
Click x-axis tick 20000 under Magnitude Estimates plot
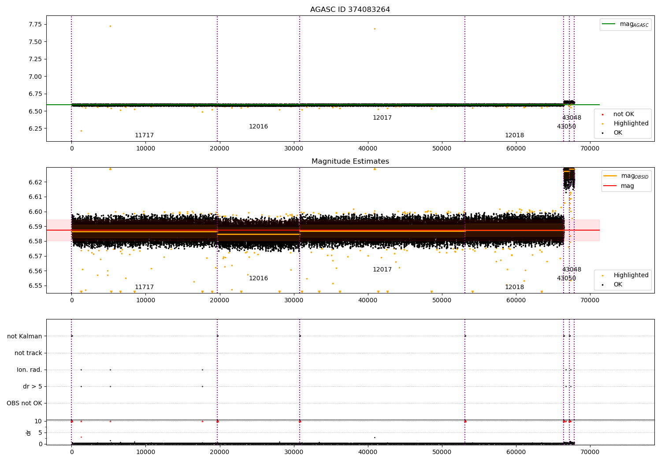[219, 300]
